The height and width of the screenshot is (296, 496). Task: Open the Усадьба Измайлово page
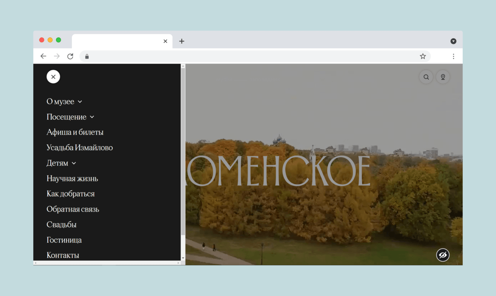pos(80,148)
